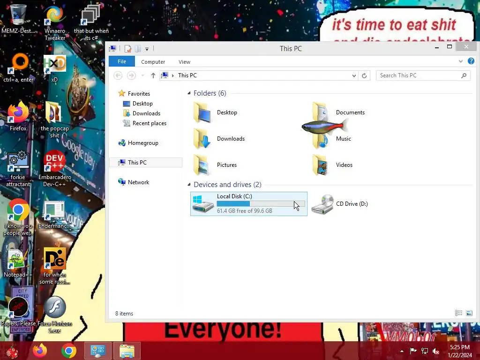Click the New folder quick access icon
This screenshot has width=480, height=360.
pos(138,49)
